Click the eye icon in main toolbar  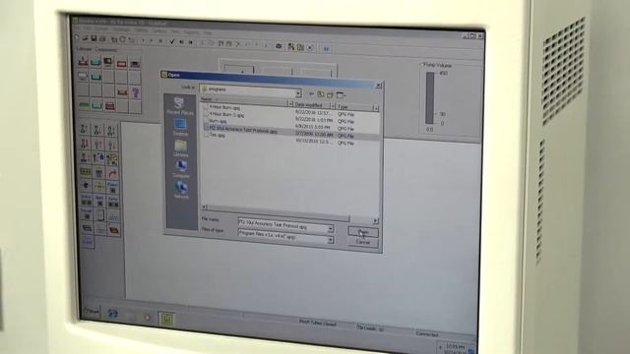coord(279,46)
